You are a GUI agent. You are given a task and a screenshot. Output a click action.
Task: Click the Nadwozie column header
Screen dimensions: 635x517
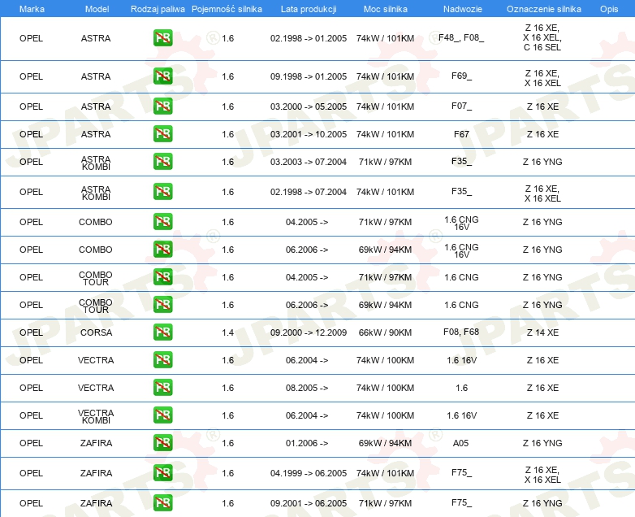pyautogui.click(x=463, y=9)
